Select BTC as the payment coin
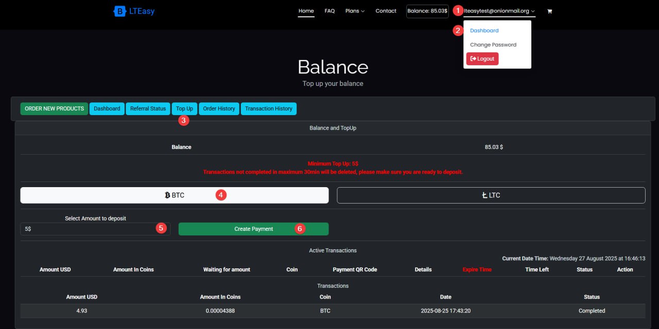 [x=174, y=195]
